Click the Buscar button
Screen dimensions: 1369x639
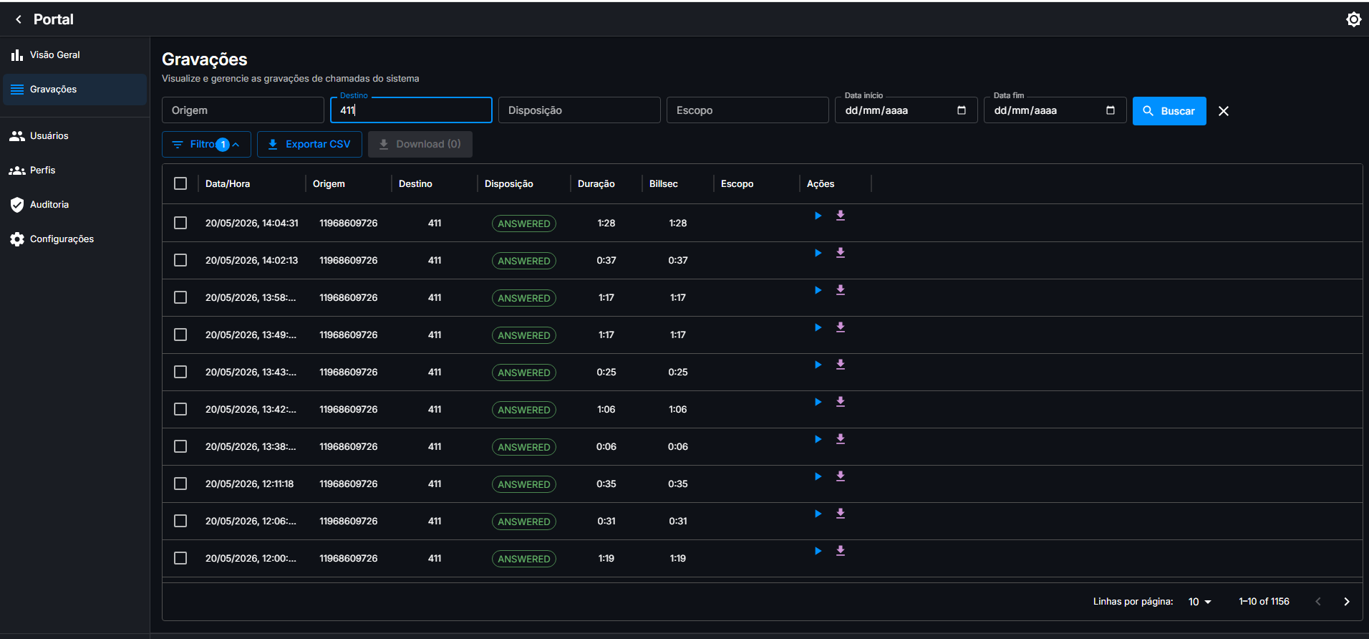tap(1169, 111)
